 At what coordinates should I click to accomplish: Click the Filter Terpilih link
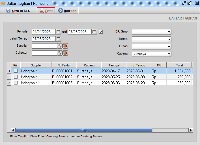19,137
